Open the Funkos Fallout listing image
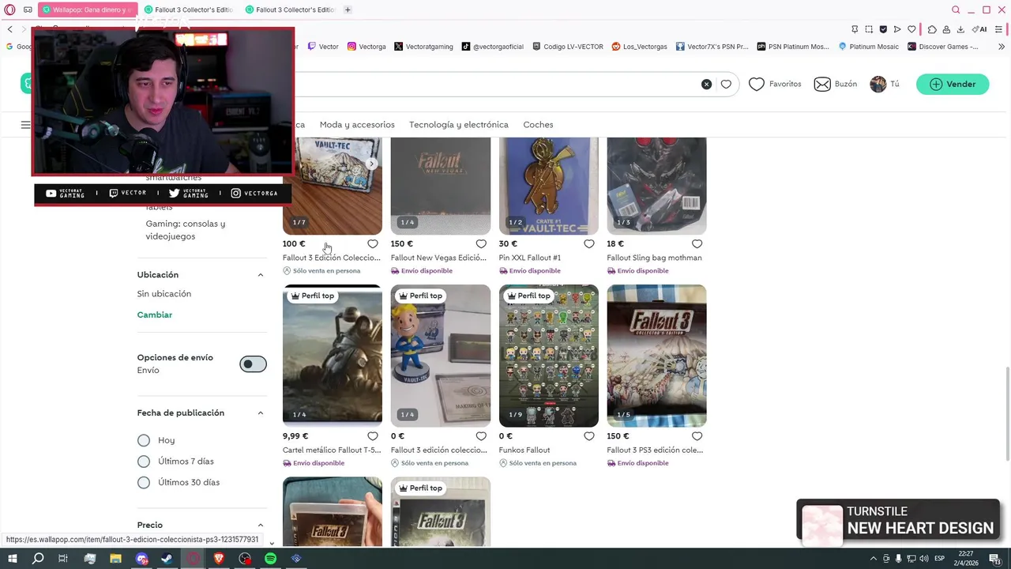This screenshot has height=569, width=1011. 549,356
